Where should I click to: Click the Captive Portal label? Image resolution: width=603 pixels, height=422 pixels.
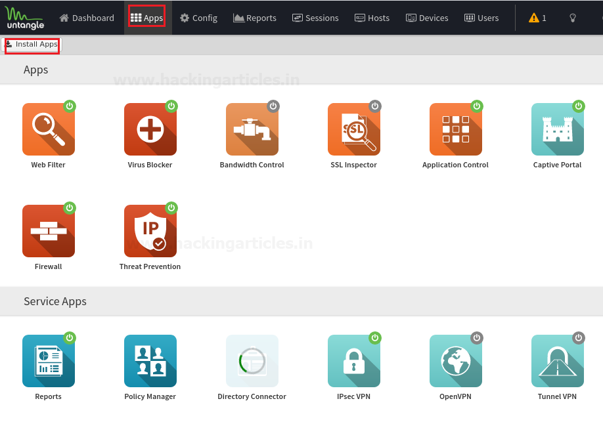(x=557, y=165)
